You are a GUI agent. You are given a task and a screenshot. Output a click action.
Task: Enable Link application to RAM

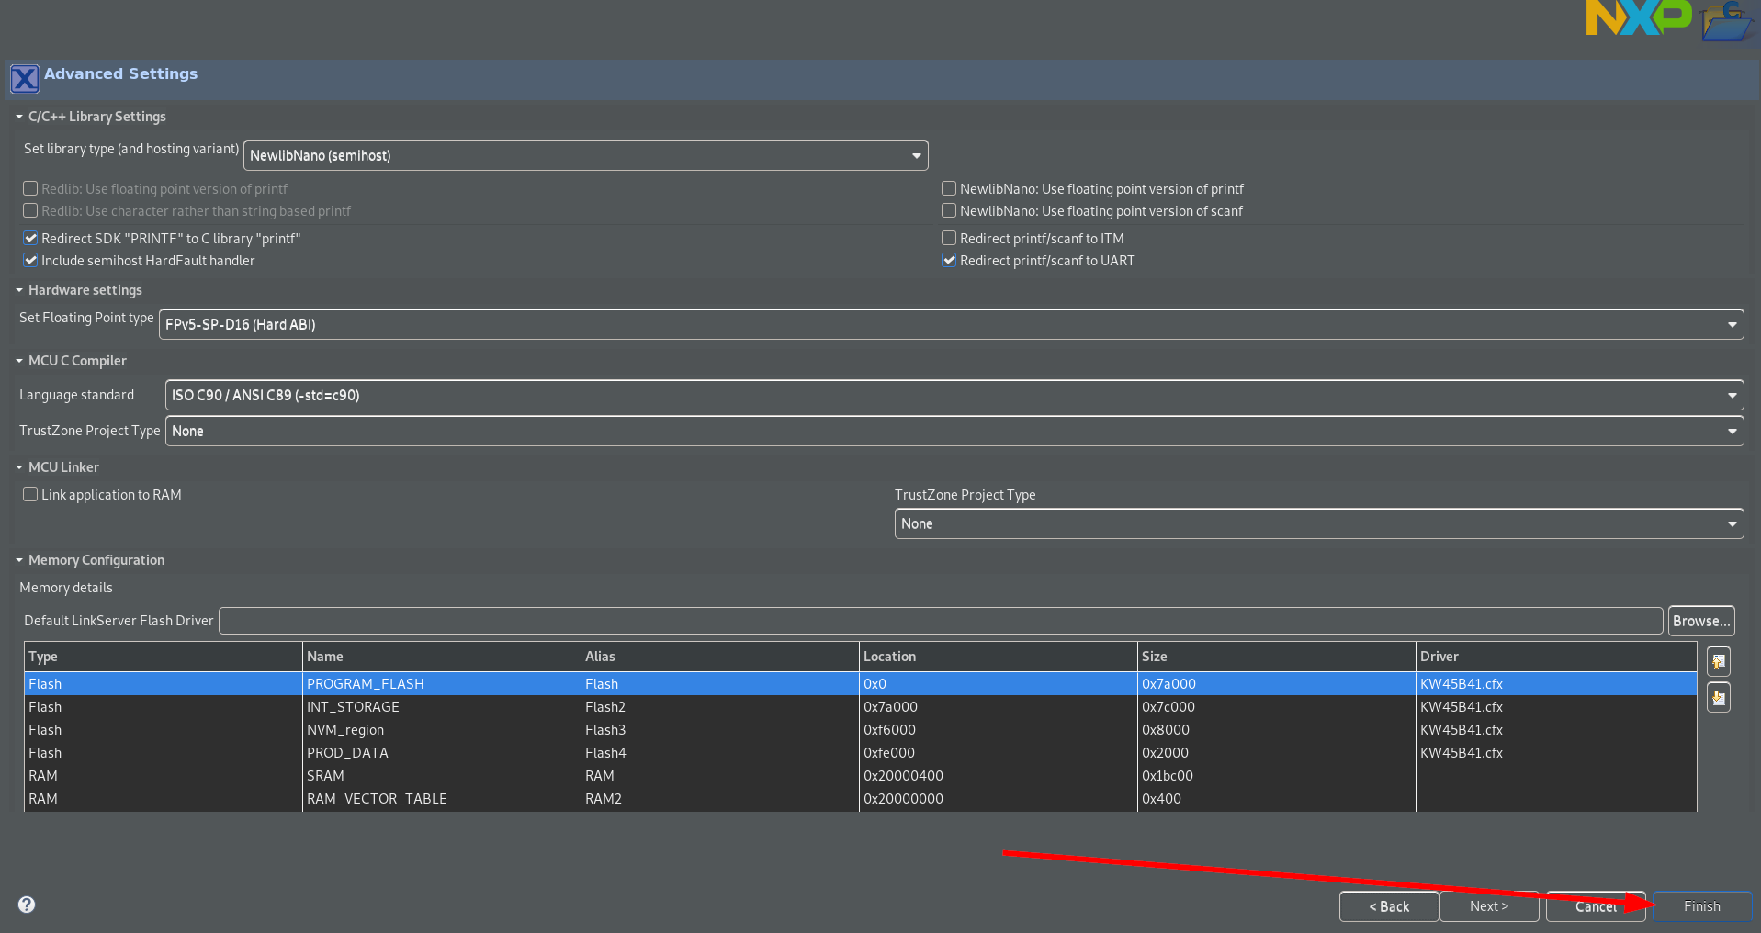click(30, 493)
